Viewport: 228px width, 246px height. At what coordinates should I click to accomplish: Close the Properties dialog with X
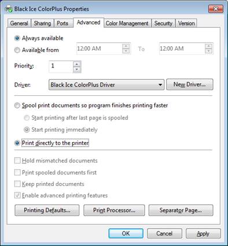point(216,9)
